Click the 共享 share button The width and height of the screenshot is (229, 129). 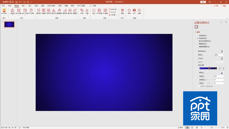[x=216, y=6]
